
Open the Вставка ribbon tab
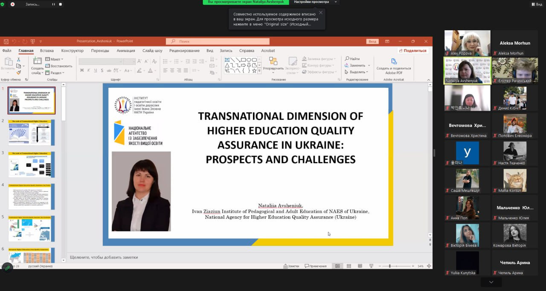[47, 51]
